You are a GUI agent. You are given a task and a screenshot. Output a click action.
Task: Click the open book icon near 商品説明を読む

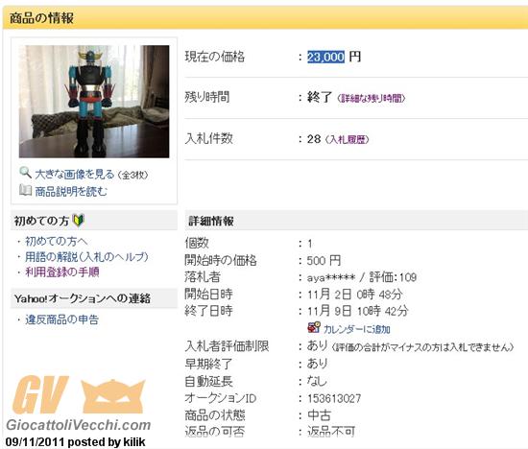pyautogui.click(x=25, y=190)
